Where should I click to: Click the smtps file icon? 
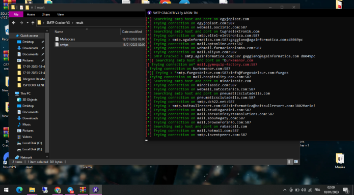pos(57,45)
